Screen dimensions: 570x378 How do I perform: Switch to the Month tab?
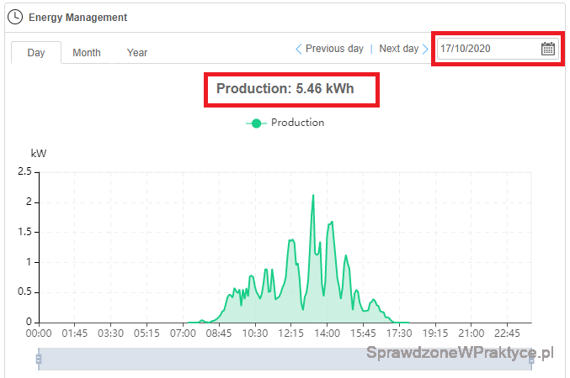[87, 53]
